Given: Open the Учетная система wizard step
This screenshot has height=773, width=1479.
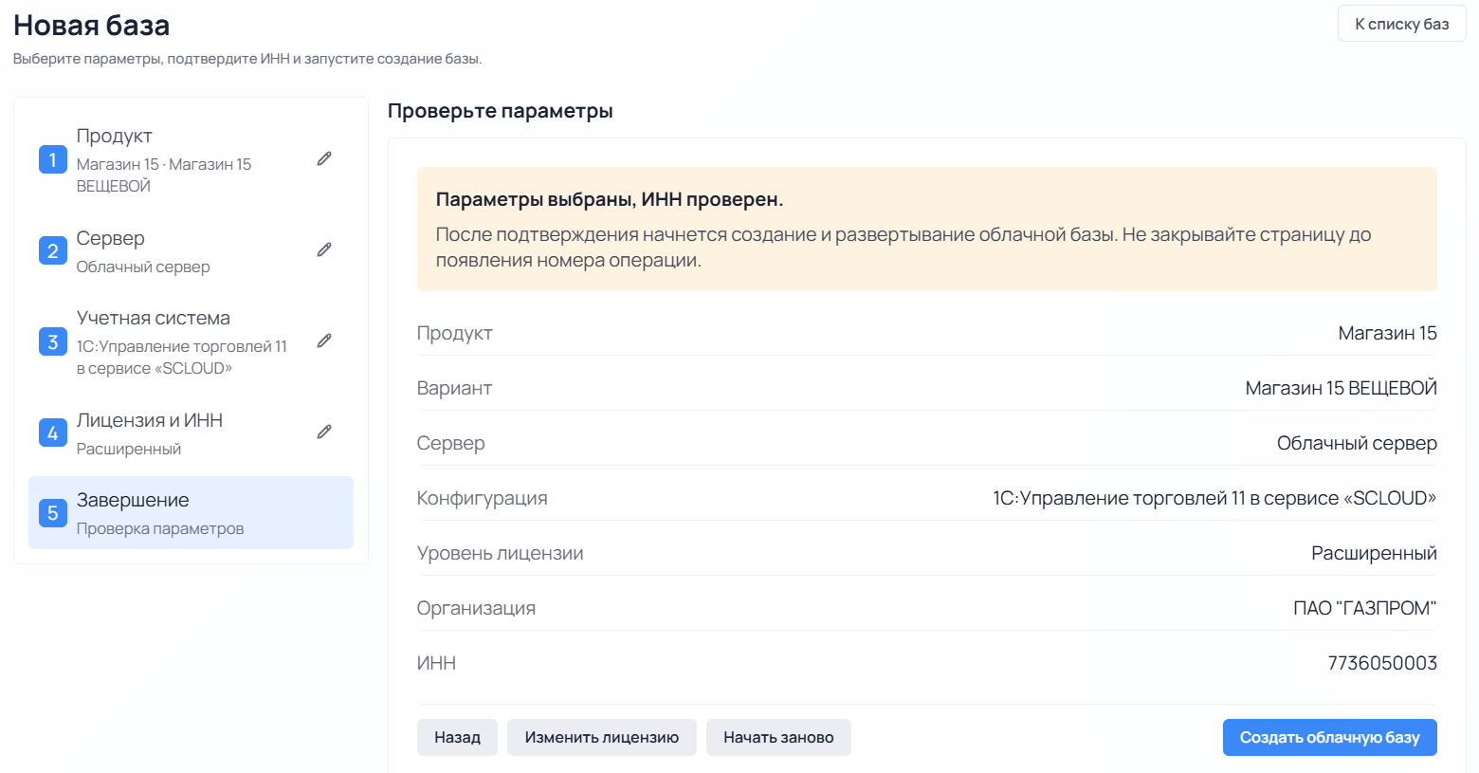Looking at the screenshot, I should [x=191, y=341].
